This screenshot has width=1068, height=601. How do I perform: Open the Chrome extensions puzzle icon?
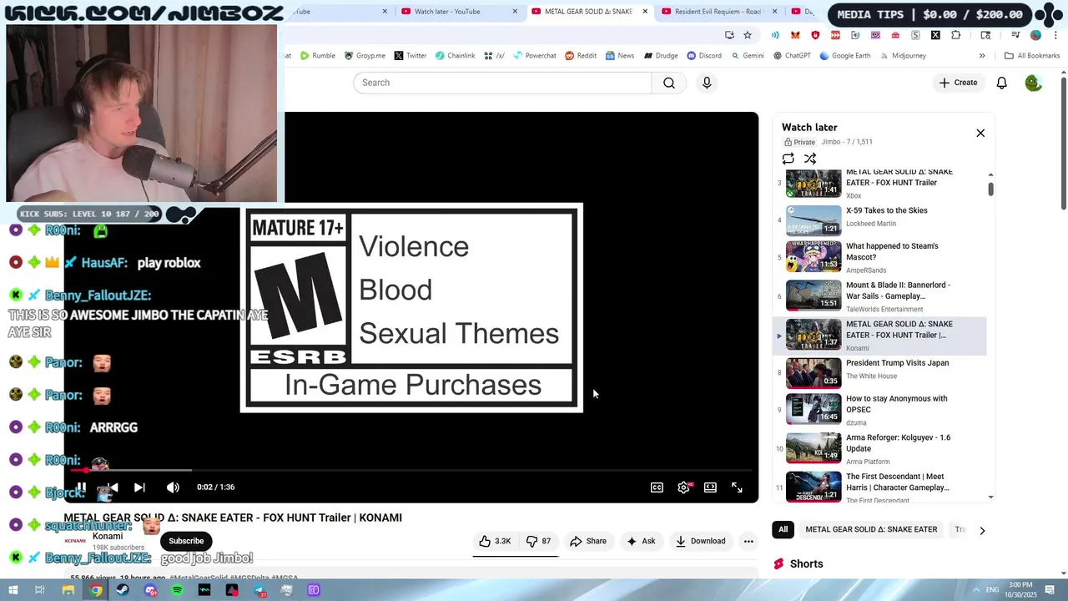click(956, 35)
